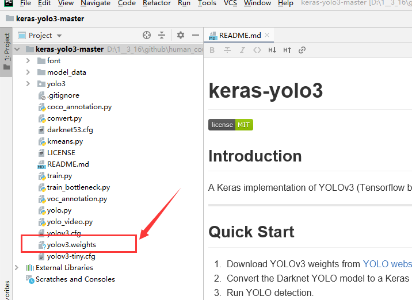Toggle code span formatting icon
412x300 pixels.
pyautogui.click(x=257, y=50)
